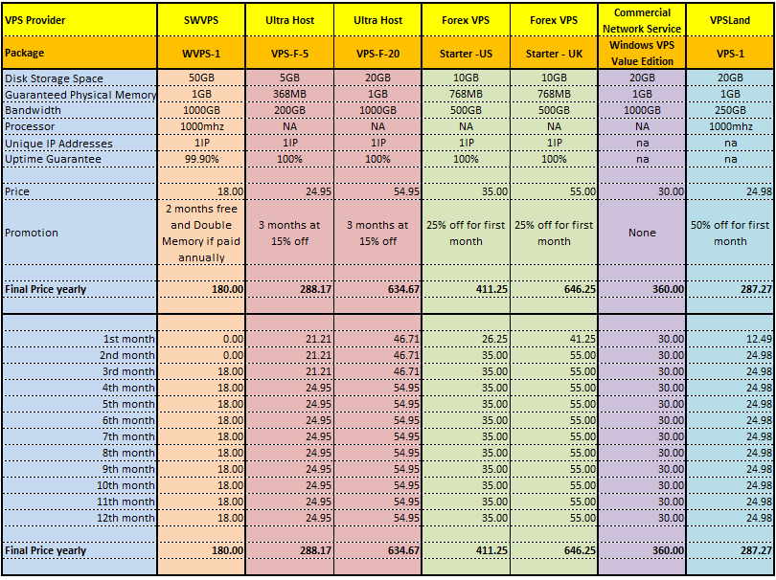
Task: Click the SWVPS provider header
Action: click(x=201, y=20)
